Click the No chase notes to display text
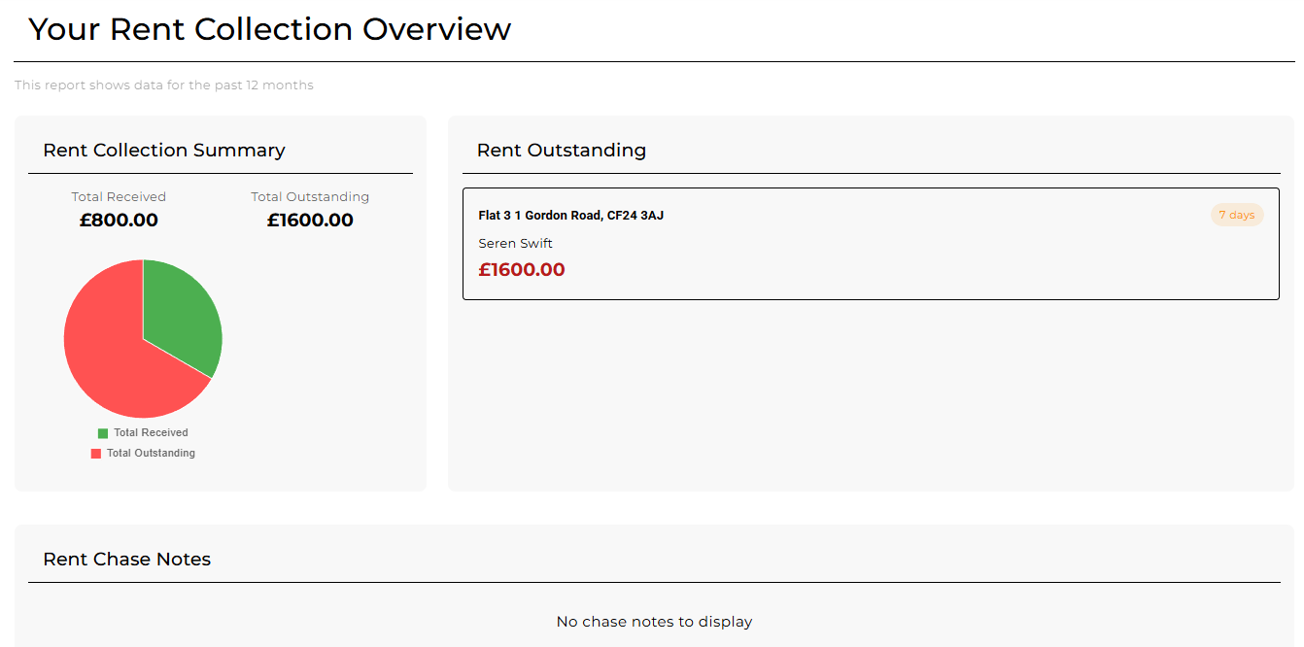Screen dimensions: 1304x647 point(654,622)
